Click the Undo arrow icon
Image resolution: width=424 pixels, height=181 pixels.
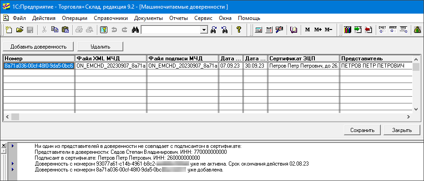[114, 29]
